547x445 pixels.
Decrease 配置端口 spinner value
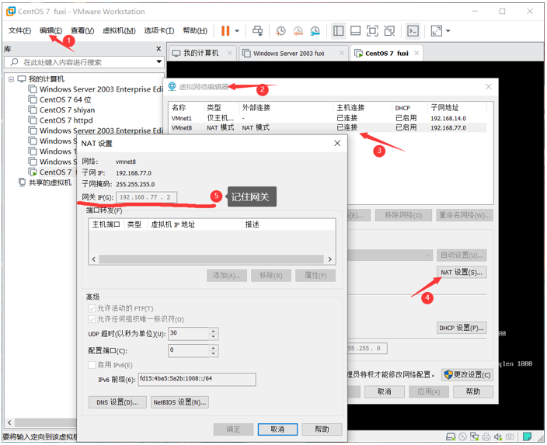[214, 353]
